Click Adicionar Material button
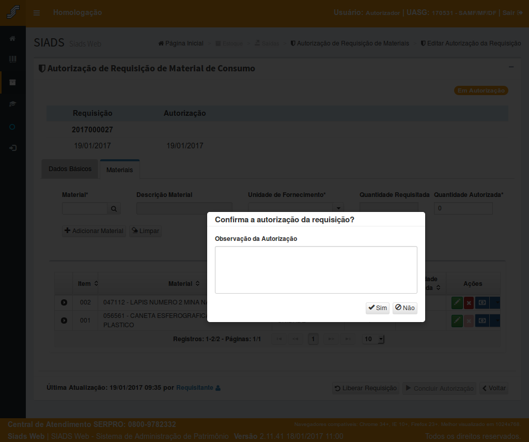The image size is (529, 442). click(x=94, y=231)
